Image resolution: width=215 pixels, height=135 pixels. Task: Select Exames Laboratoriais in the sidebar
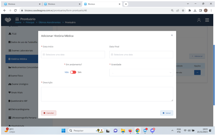click(x=22, y=51)
